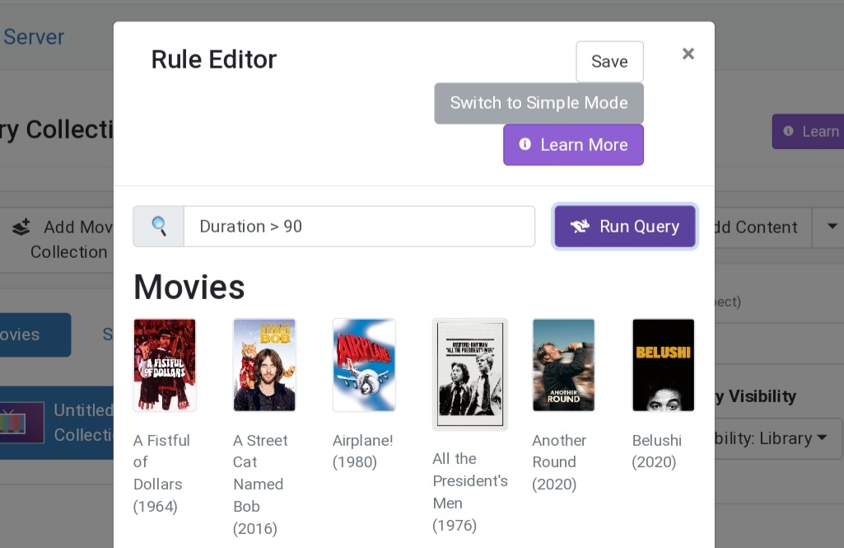Screen dimensions: 844x548
Task: Click the magnifier icon beside query field
Action: tap(158, 227)
